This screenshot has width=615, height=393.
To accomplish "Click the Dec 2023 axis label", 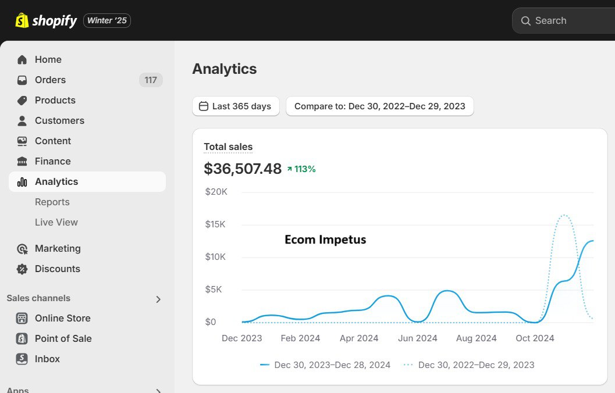I will (241, 338).
